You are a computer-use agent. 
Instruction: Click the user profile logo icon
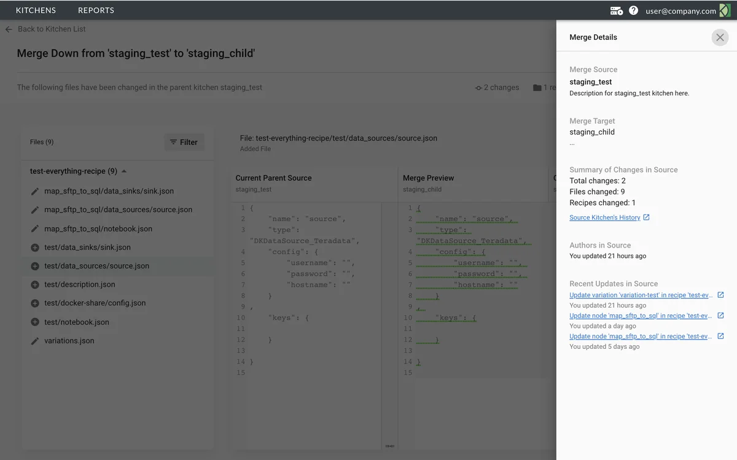(x=725, y=10)
